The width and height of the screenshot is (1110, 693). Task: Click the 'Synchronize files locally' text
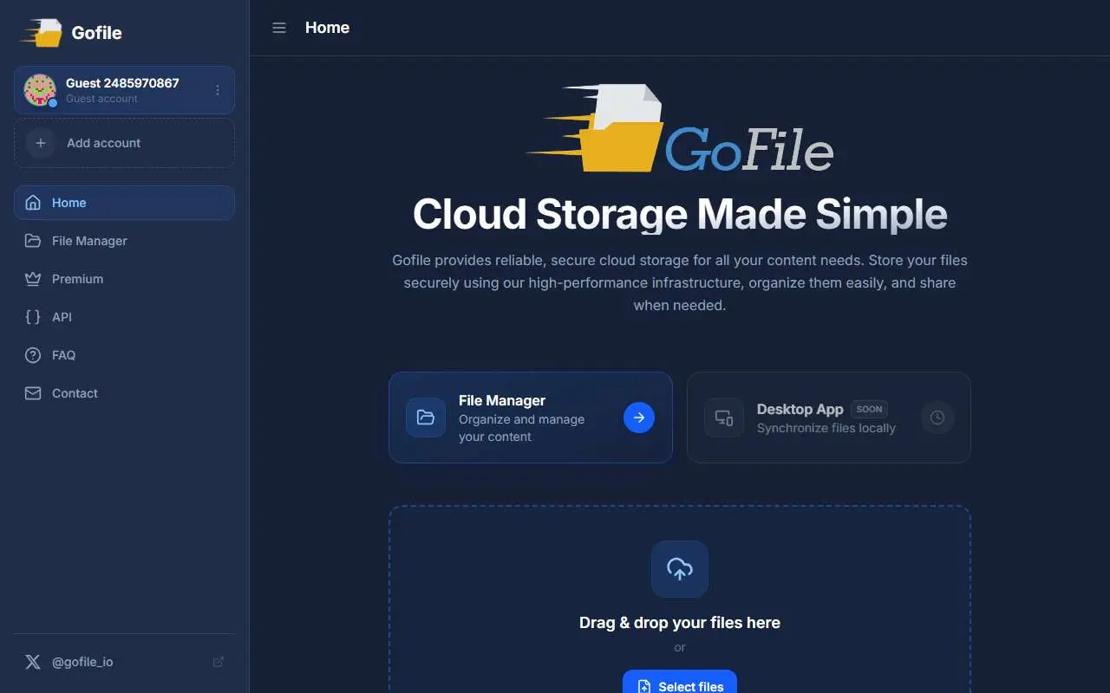[826, 428]
